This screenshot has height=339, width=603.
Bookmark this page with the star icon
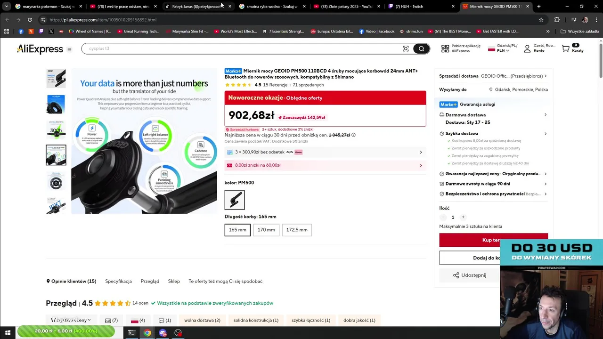pos(541,20)
